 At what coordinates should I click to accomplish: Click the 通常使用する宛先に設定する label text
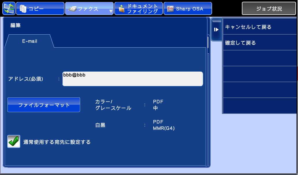57,142
